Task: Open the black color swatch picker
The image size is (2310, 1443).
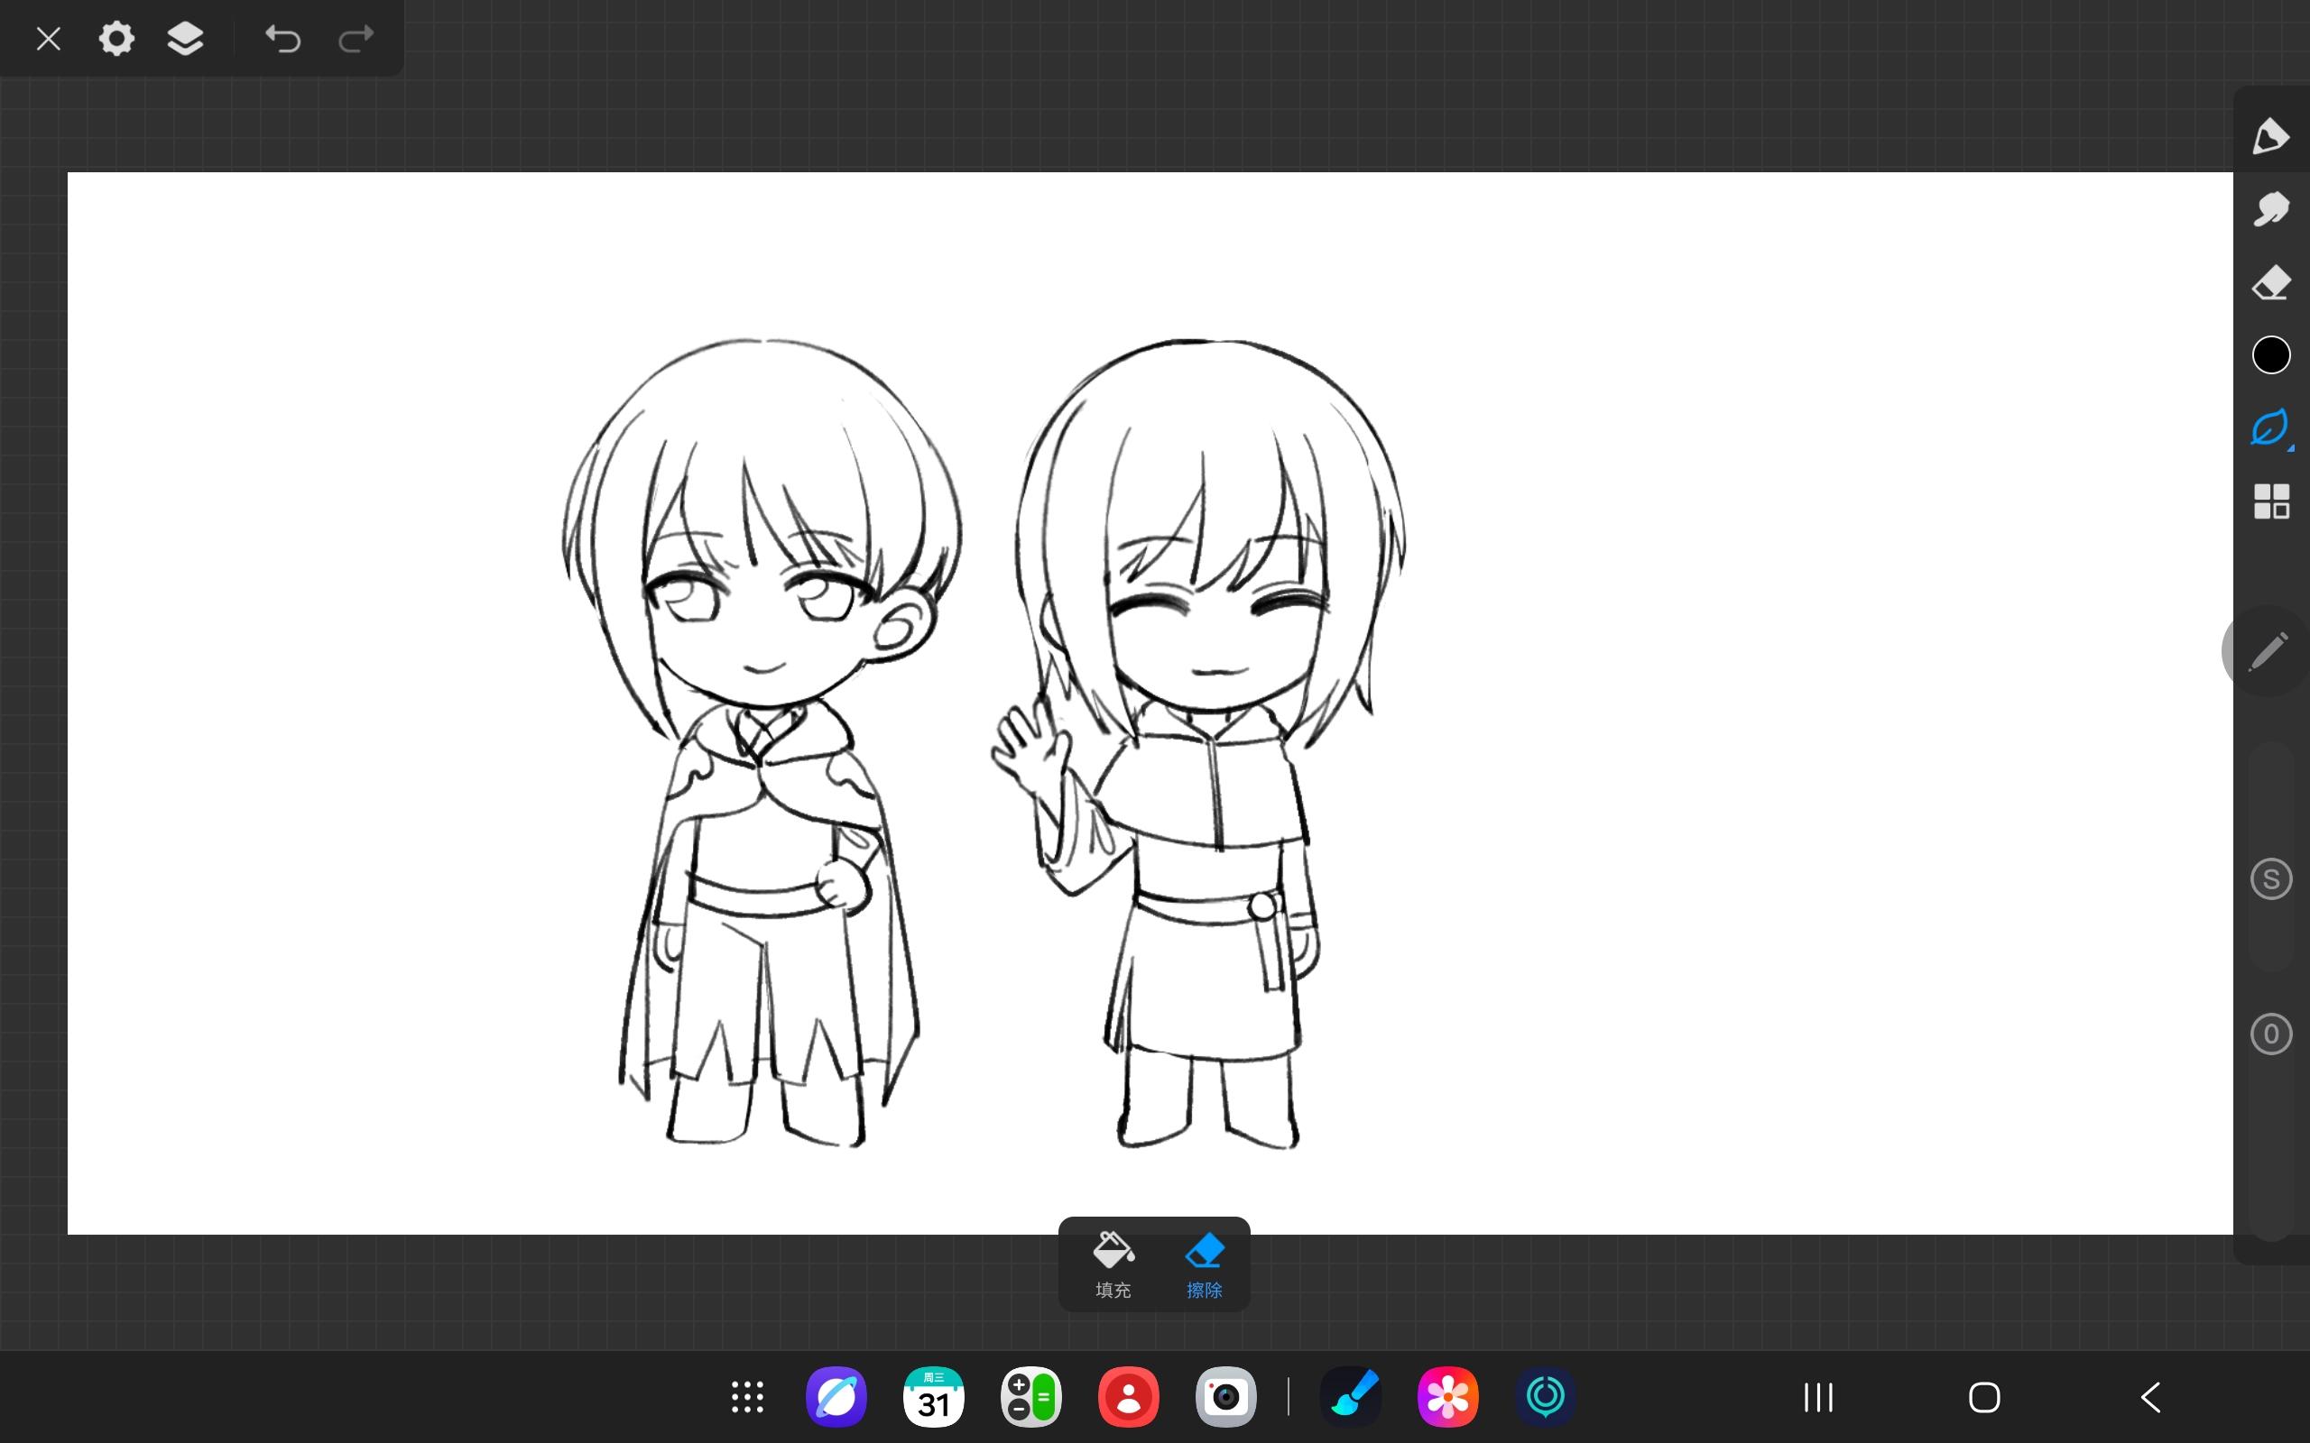Action: click(2270, 355)
